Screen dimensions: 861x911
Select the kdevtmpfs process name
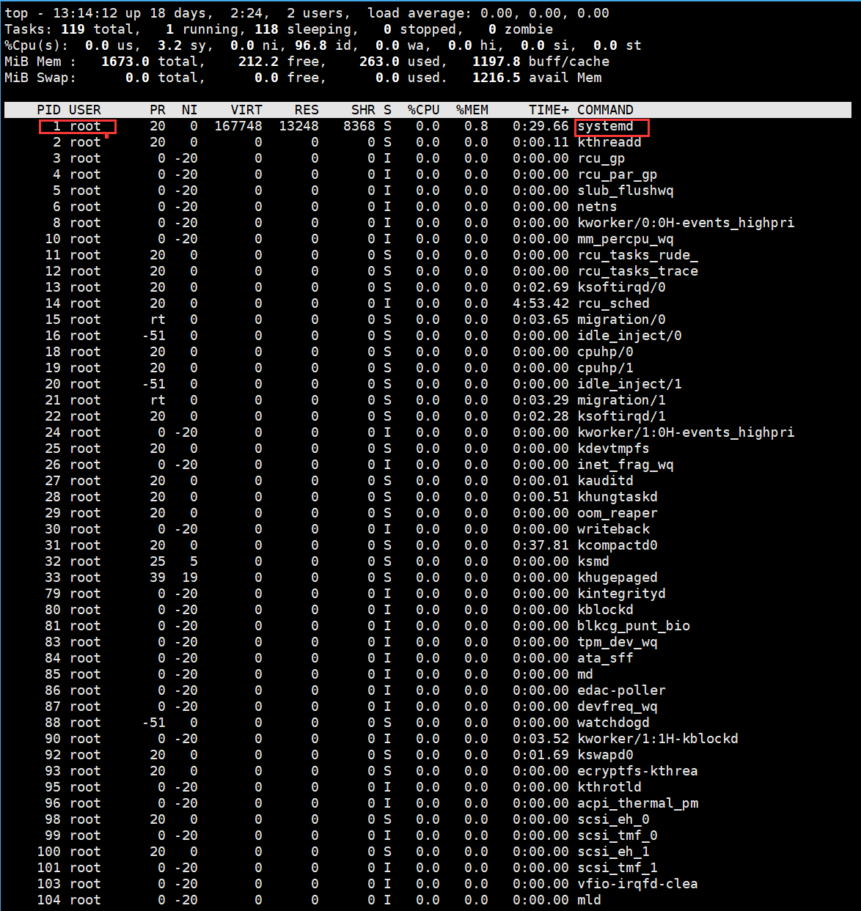tap(613, 449)
